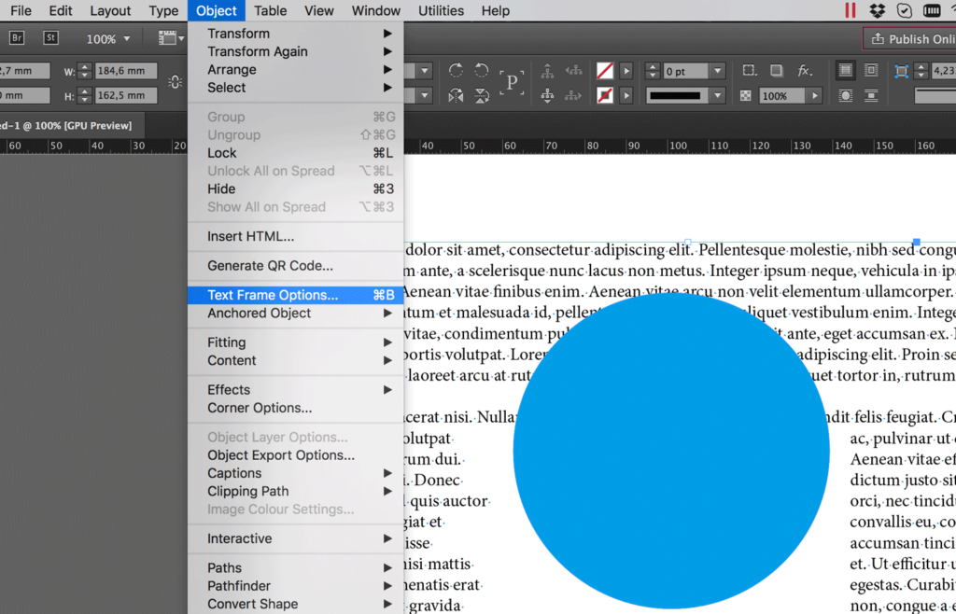The image size is (956, 614).
Task: Launch Adobe Bridge with the Br icon
Action: coord(16,38)
